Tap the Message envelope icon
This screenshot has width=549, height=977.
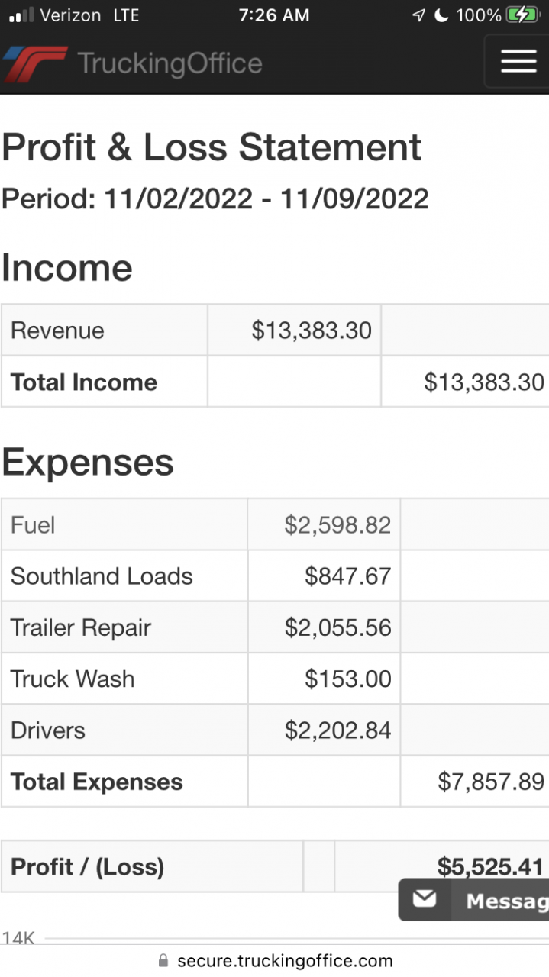point(425,899)
